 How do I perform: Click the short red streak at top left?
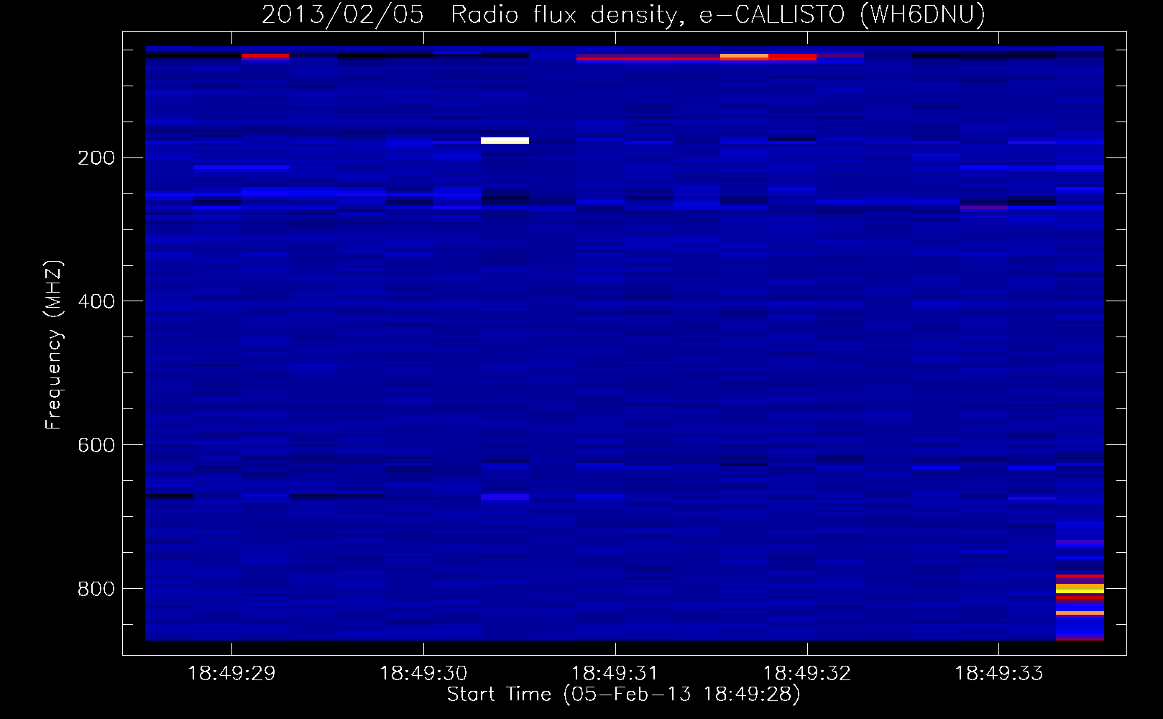[x=265, y=55]
